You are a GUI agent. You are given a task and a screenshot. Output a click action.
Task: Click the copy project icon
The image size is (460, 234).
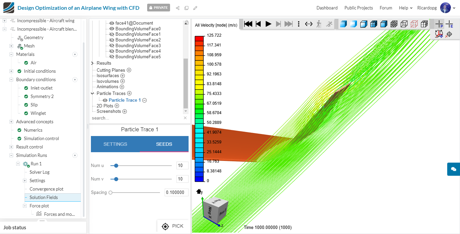tap(186, 8)
